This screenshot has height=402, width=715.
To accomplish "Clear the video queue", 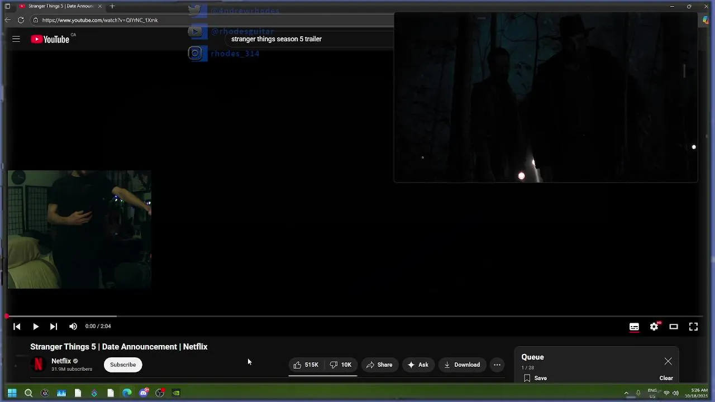I will point(666,378).
